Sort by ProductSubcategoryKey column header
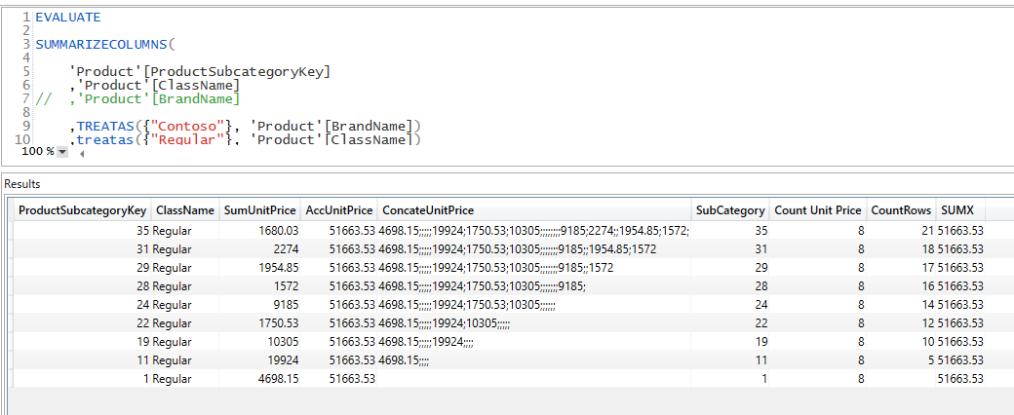 click(x=82, y=210)
